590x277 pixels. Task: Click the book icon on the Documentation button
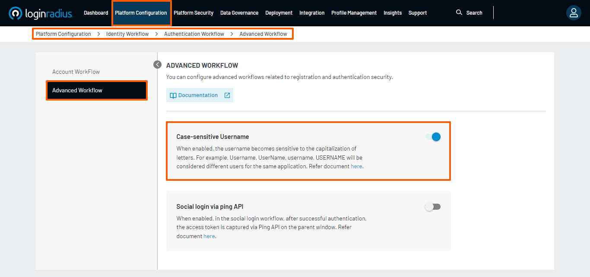click(173, 95)
